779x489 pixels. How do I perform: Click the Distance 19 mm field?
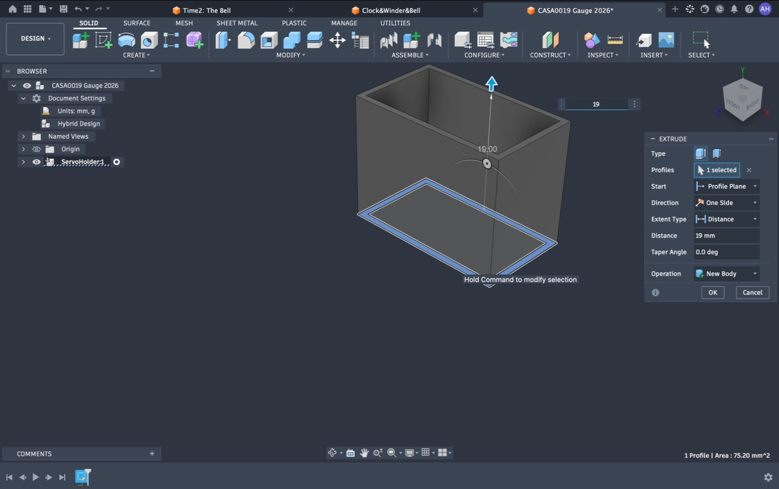(727, 235)
